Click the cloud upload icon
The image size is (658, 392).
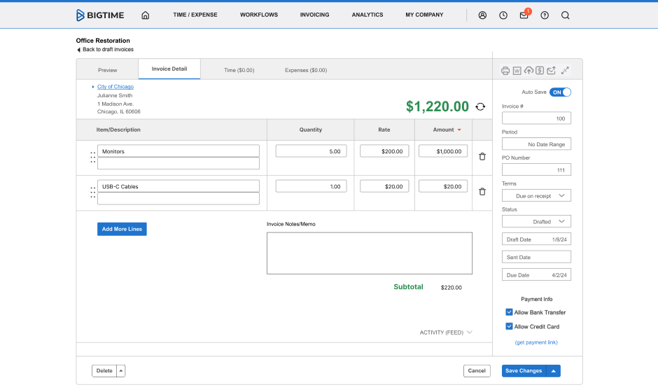pyautogui.click(x=528, y=71)
